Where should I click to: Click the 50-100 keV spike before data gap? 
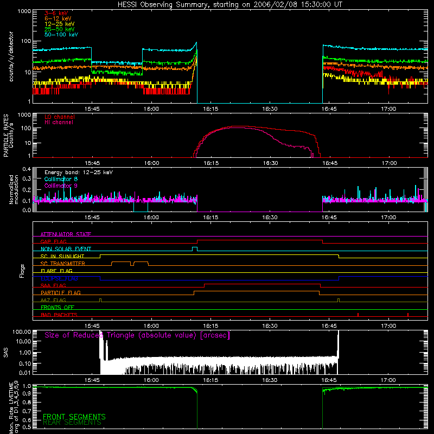[x=196, y=43]
